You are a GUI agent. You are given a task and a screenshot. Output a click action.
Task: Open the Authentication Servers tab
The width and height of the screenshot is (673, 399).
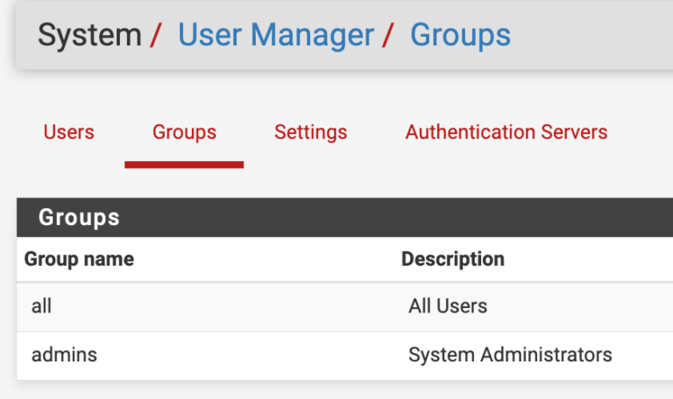506,132
